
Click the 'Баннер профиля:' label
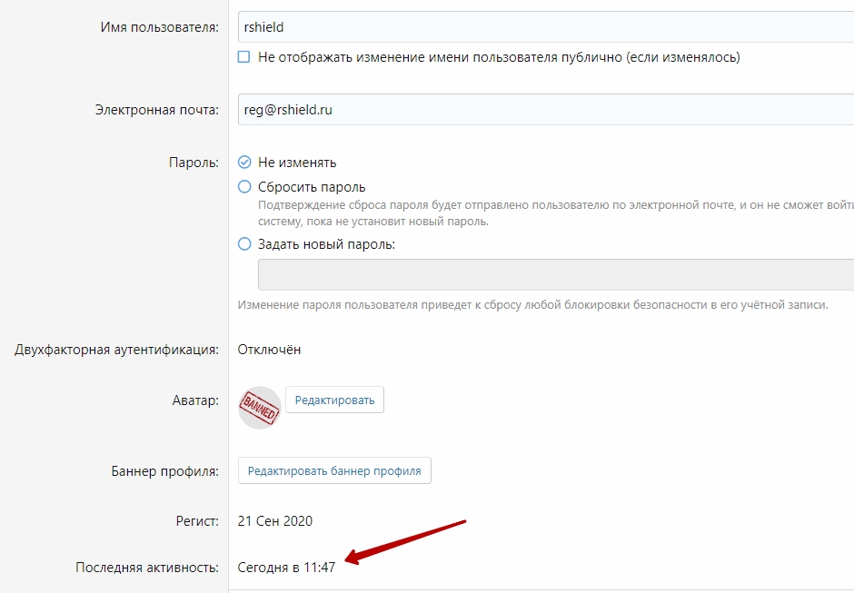pyautogui.click(x=165, y=471)
